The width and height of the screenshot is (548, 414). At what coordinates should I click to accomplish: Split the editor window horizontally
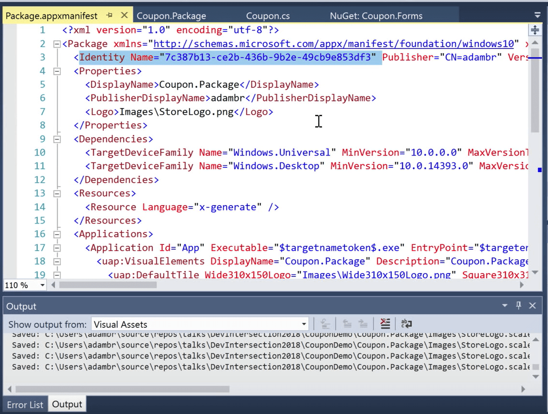click(534, 30)
